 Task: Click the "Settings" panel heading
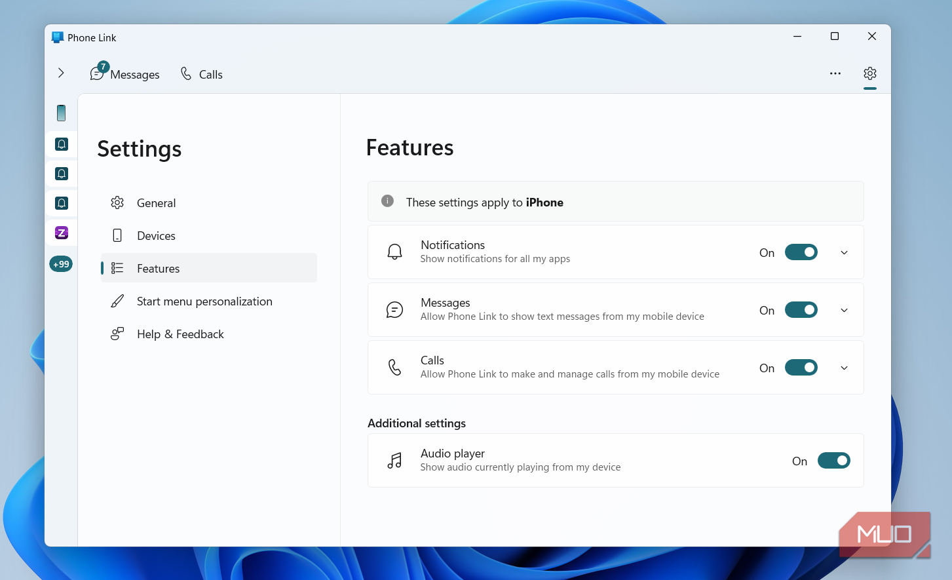(x=140, y=149)
